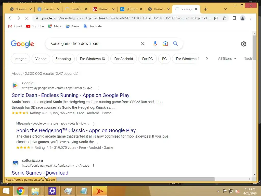This screenshot has height=196, width=261.
Task: Click the vertical page scrollbar thumb
Action: 254,48
